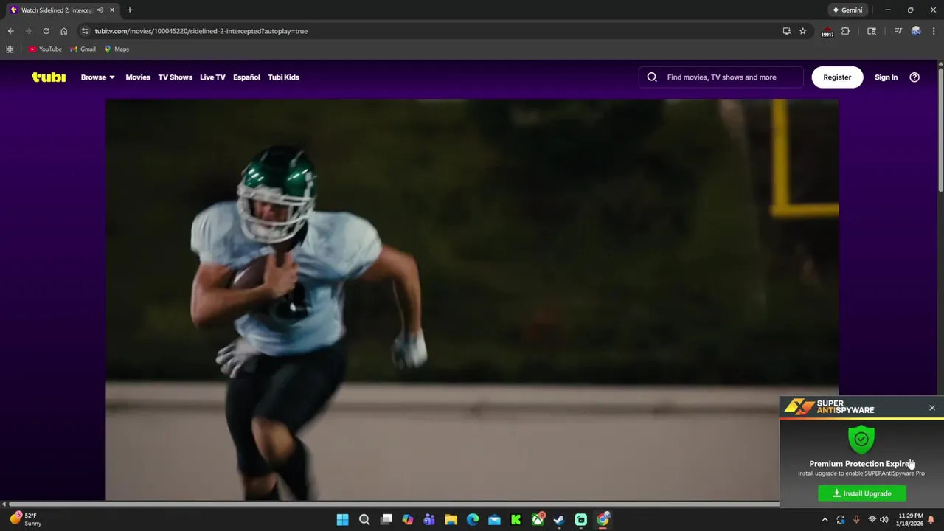Open the volume control in system tray

point(884,519)
